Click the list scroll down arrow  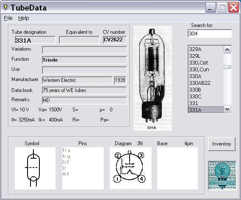coord(227,109)
